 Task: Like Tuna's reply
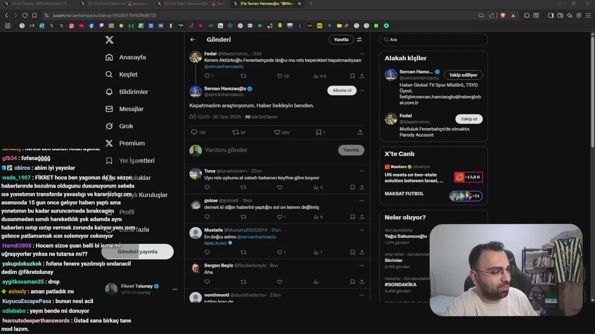[x=279, y=187]
